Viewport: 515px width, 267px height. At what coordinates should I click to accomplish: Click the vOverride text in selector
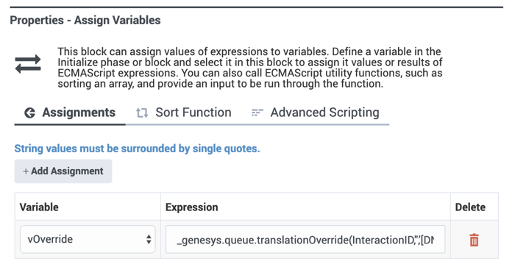[x=50, y=239]
